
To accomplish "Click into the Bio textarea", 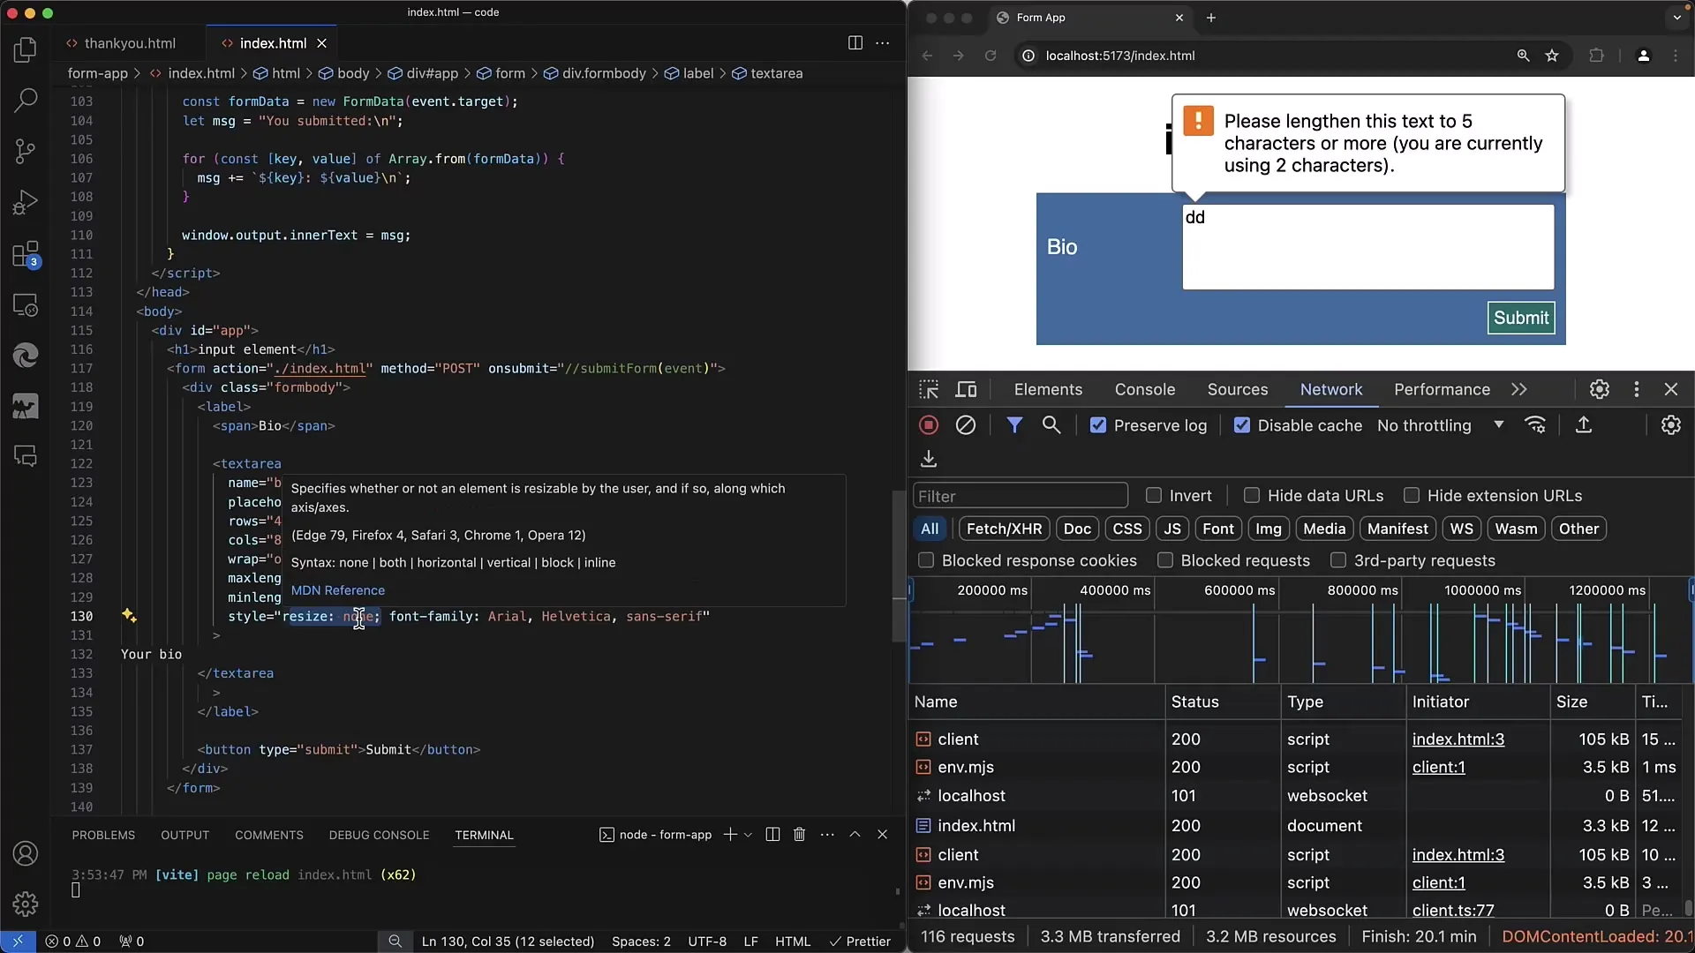I will 1367,247.
